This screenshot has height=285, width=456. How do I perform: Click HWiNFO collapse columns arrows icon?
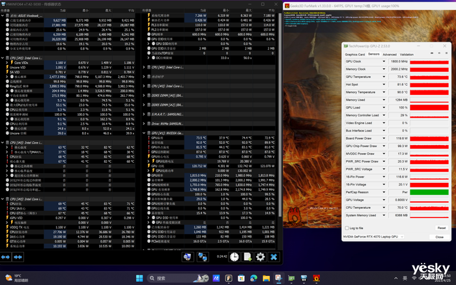[18, 257]
